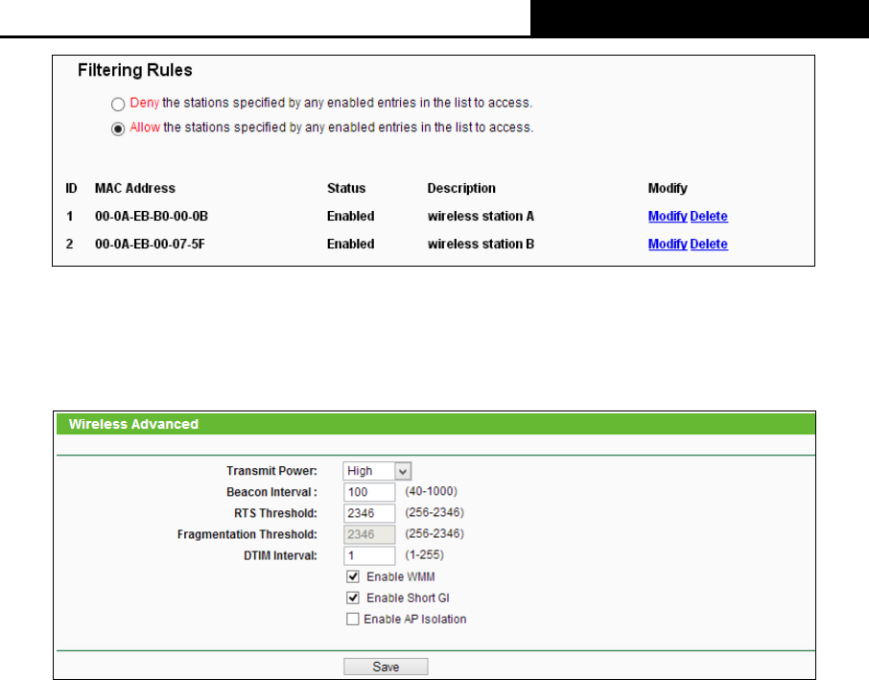The height and width of the screenshot is (680, 869).
Task: Select MAC address 00-0A-EB-00-07-5F
Action: [150, 244]
